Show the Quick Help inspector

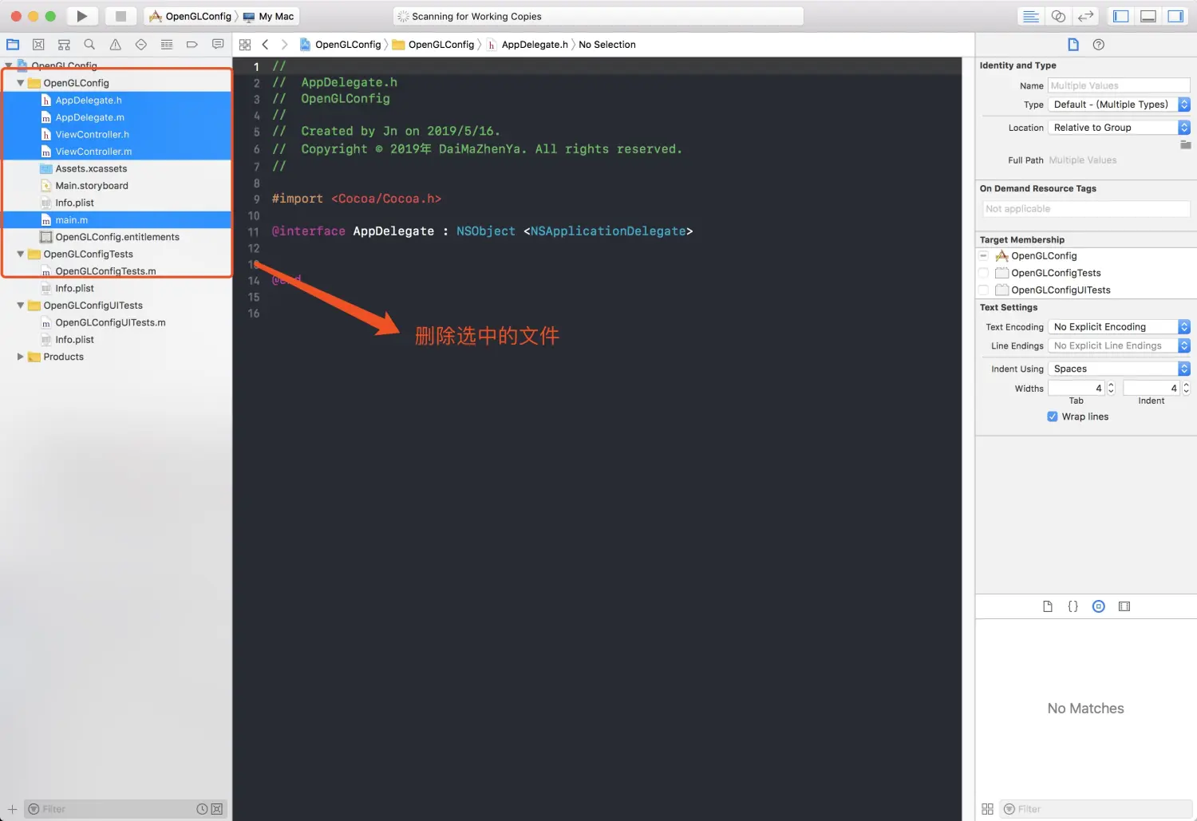tap(1098, 45)
